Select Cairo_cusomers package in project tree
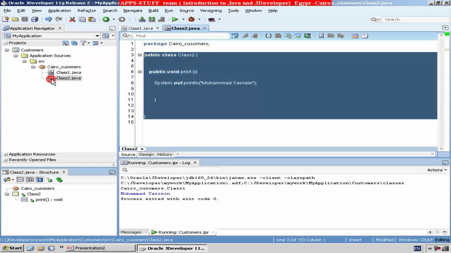The height and width of the screenshot is (253, 451). coord(64,67)
